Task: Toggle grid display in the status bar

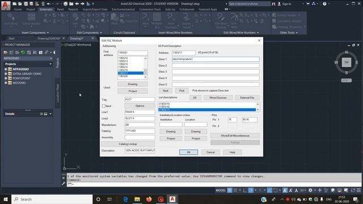Action: 229,190
